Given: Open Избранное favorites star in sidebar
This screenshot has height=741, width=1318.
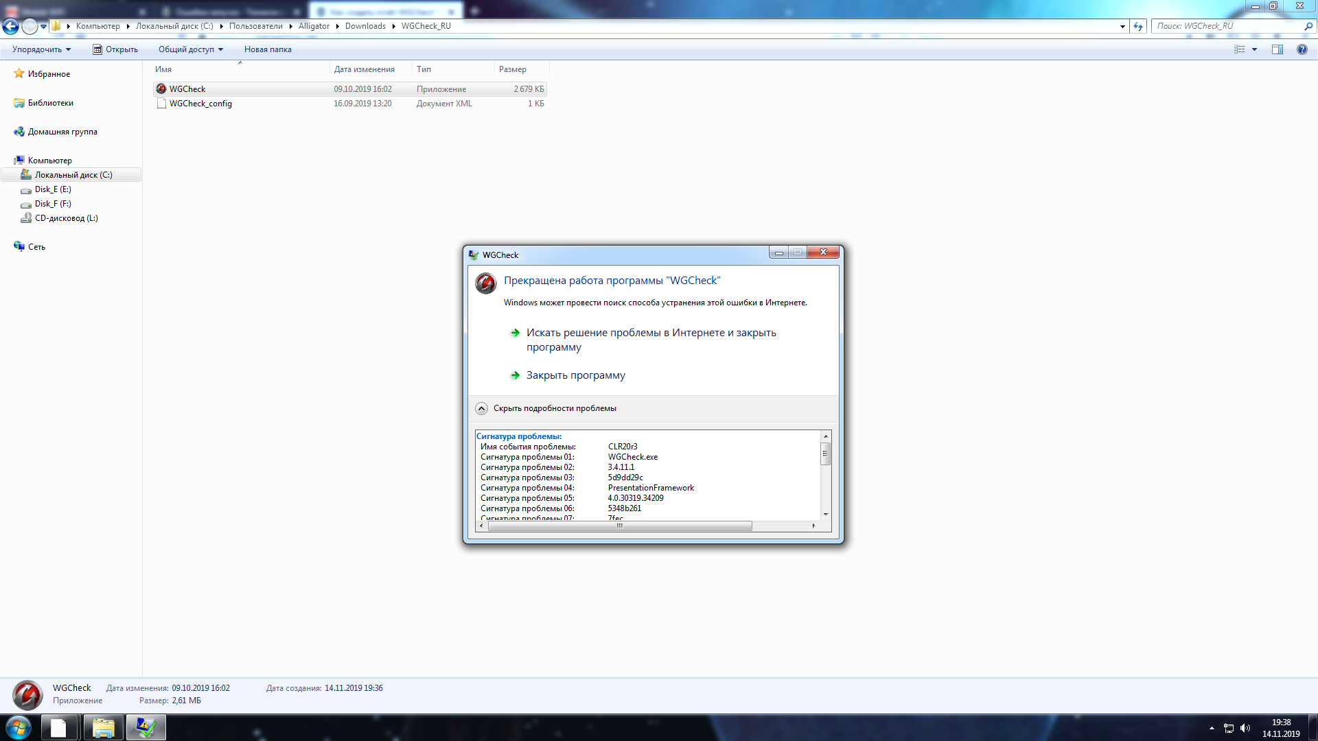Looking at the screenshot, I should (x=19, y=73).
